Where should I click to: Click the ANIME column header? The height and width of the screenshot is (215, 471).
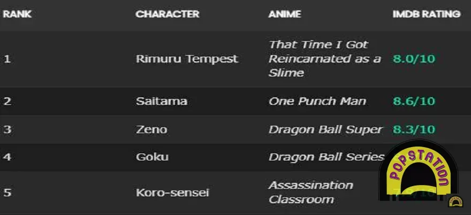(284, 14)
